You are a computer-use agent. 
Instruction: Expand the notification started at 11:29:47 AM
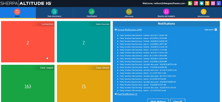tap(118, 44)
